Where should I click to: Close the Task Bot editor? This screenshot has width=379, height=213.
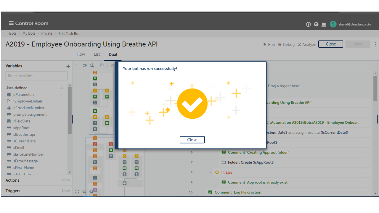click(x=331, y=44)
